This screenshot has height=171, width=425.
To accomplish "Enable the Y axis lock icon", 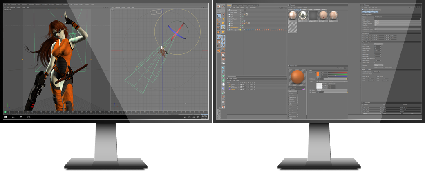I will pos(224,41).
